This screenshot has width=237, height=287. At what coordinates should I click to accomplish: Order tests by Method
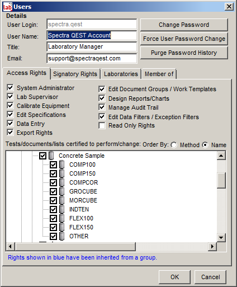(174, 145)
